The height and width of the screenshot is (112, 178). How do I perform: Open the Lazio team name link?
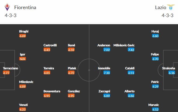tap(161, 7)
